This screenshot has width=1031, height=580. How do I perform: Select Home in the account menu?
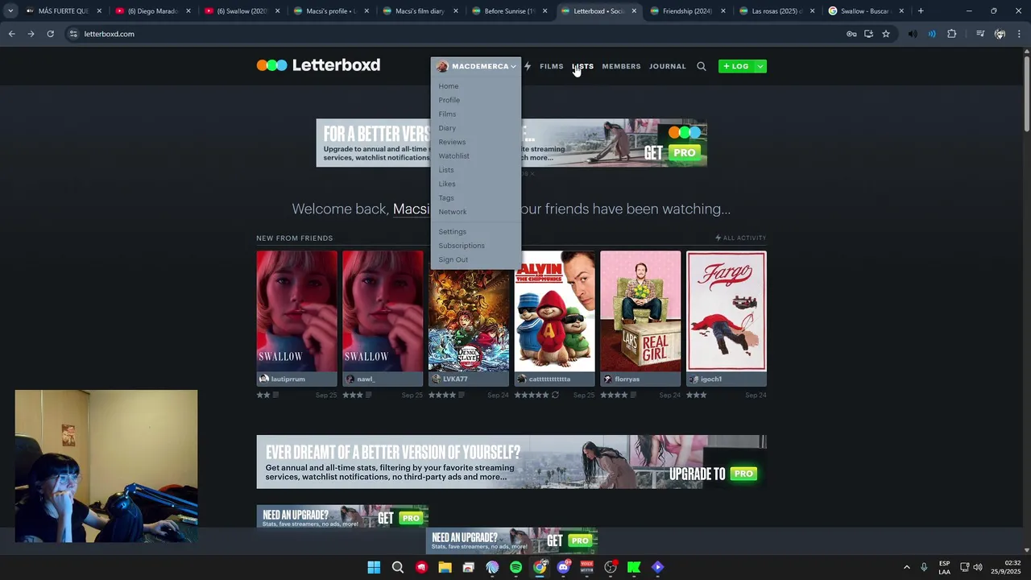click(449, 86)
